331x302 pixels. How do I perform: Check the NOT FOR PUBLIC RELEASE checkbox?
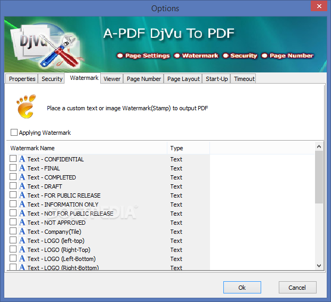13,213
